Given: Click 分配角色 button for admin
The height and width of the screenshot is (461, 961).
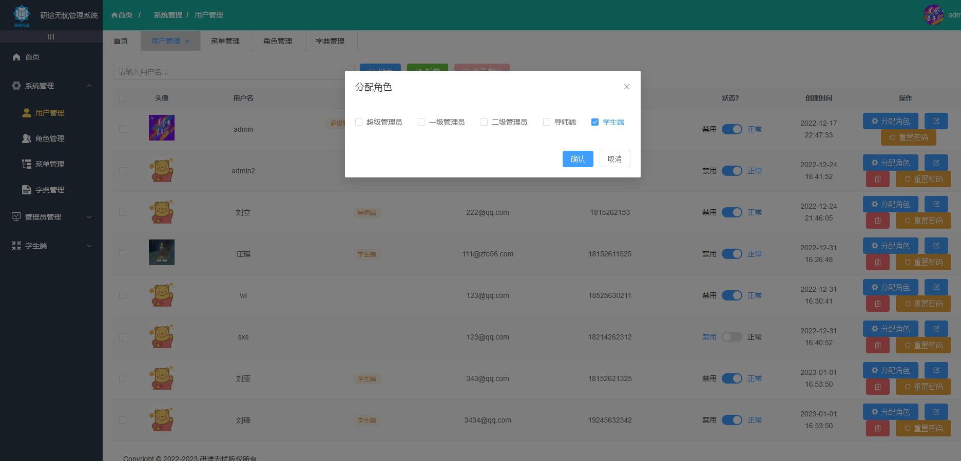Looking at the screenshot, I should click(891, 121).
